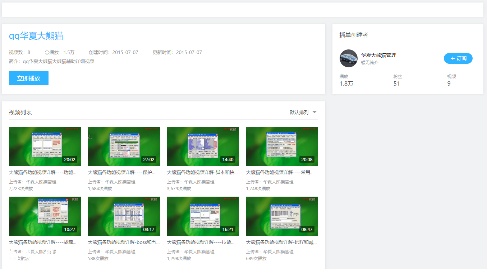Open video title ending with 脚本和快...
487x269 pixels.
point(202,172)
